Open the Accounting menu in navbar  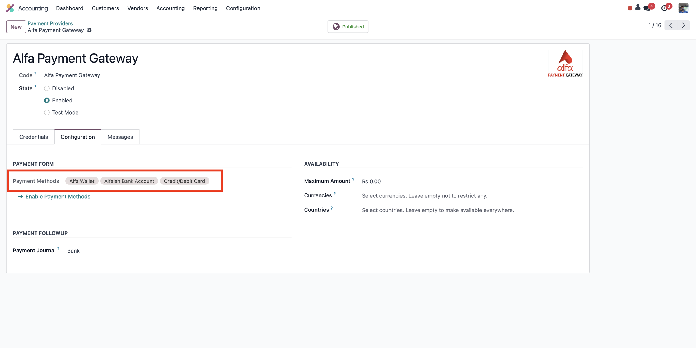tap(171, 8)
